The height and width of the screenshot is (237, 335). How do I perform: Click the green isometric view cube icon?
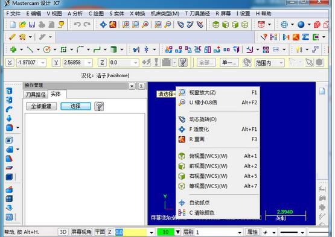point(244,25)
